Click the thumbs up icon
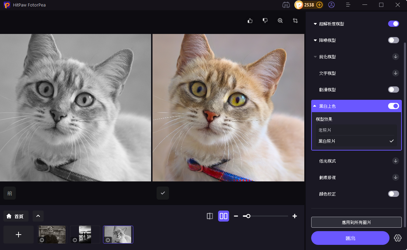407x250 pixels. [x=250, y=21]
